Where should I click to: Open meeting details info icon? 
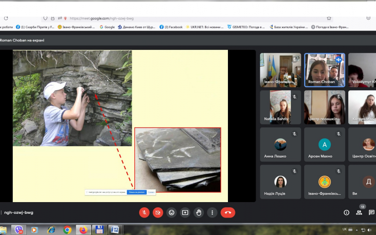pos(346,212)
